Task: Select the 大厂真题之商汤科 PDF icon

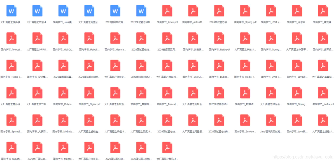Action: pyautogui.click(x=11, y=93)
